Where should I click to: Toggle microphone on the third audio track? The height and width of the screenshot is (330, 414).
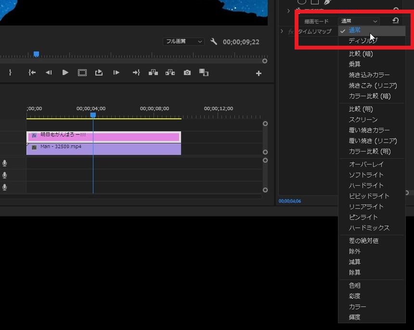pos(5,187)
